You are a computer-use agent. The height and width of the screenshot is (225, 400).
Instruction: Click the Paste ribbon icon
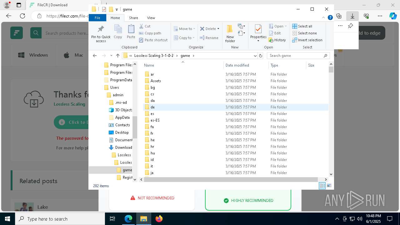point(131,32)
